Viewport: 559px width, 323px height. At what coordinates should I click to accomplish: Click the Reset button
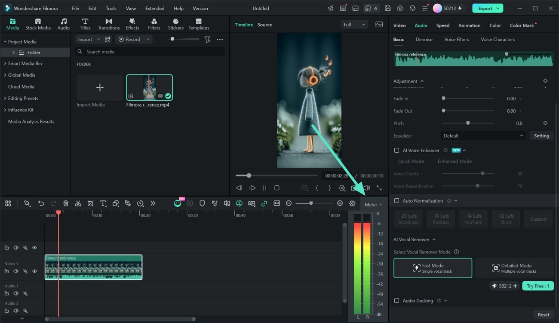(x=544, y=314)
